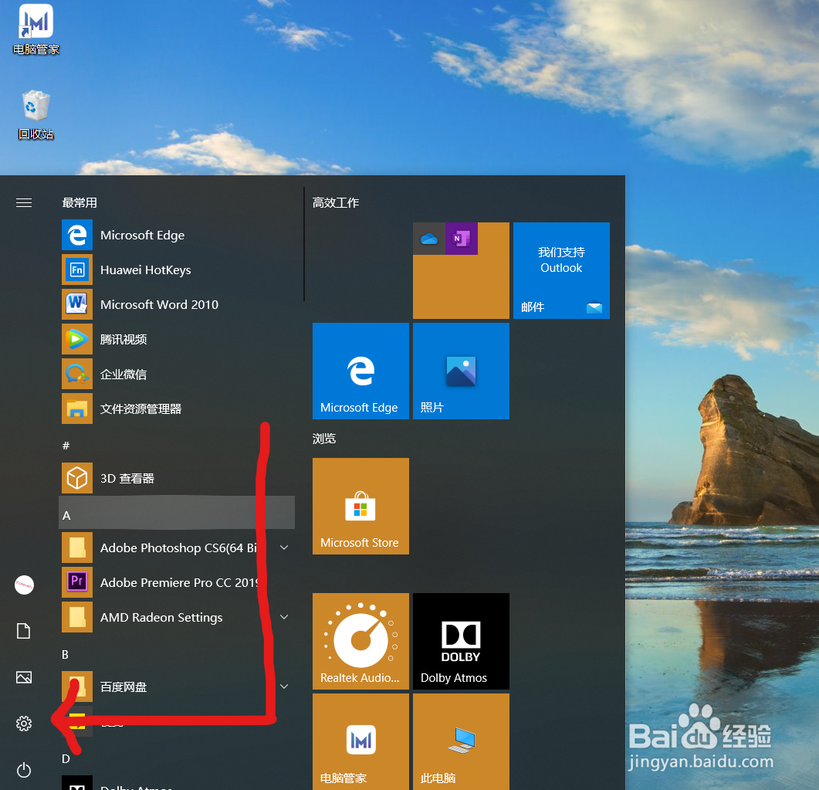819x790 pixels.
Task: Open Adobe Photoshop CS6(64 Bit) folder
Action: pyautogui.click(x=178, y=548)
